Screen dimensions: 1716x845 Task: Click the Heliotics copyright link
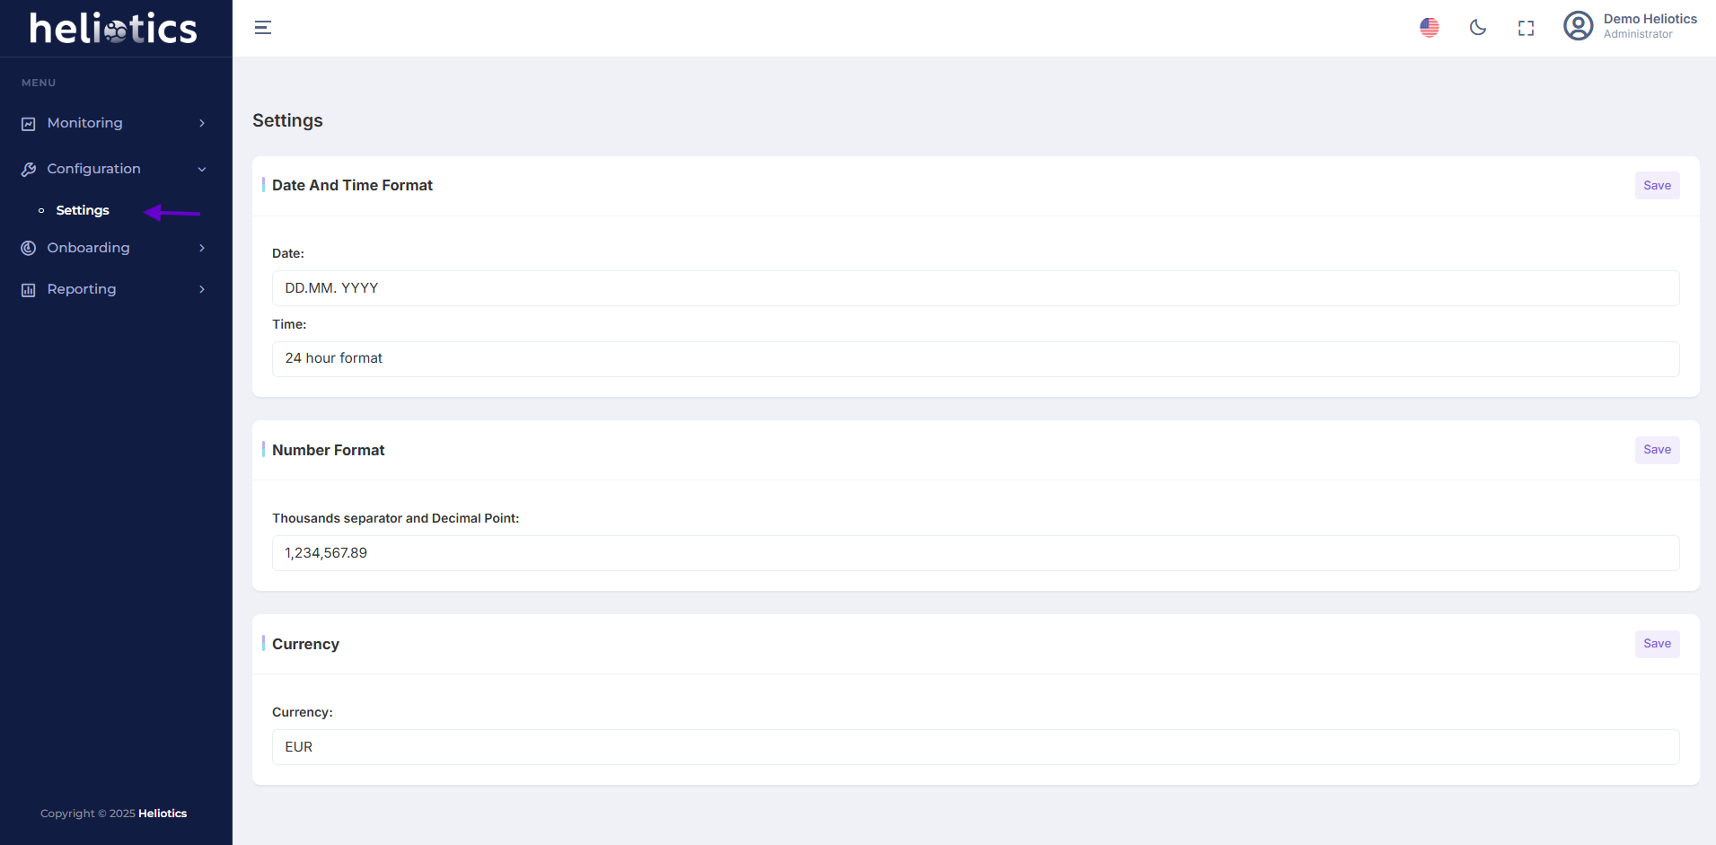163,814
